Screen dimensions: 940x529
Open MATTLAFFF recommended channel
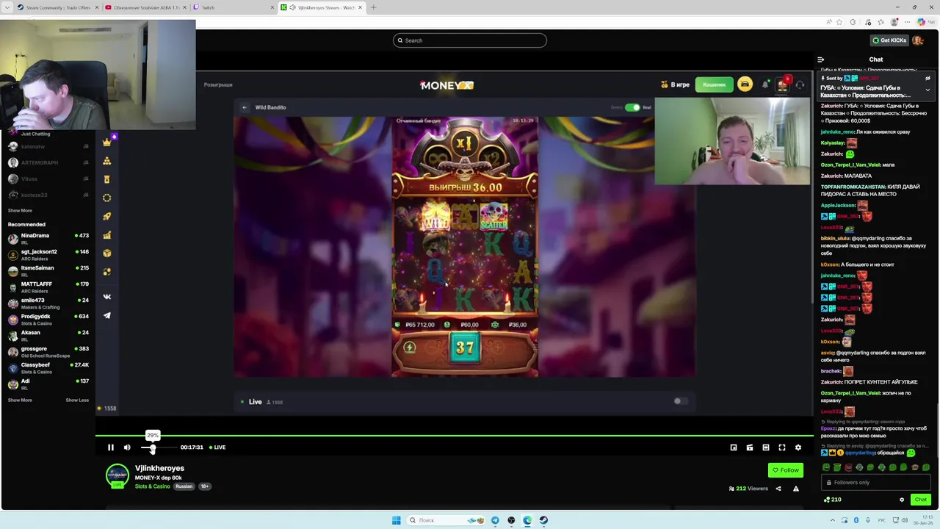point(48,287)
